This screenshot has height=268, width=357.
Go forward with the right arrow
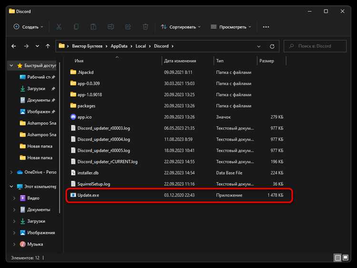26,46
